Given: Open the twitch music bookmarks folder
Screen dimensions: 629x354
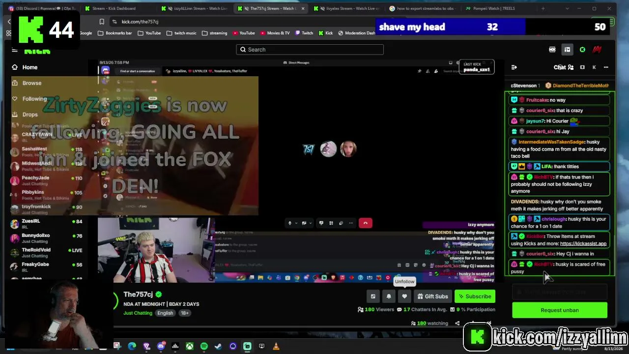Looking at the screenshot, I should (181, 33).
